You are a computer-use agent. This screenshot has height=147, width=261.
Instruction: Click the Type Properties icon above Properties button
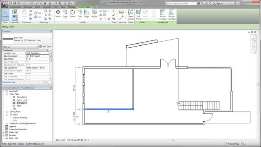pos(15,12)
